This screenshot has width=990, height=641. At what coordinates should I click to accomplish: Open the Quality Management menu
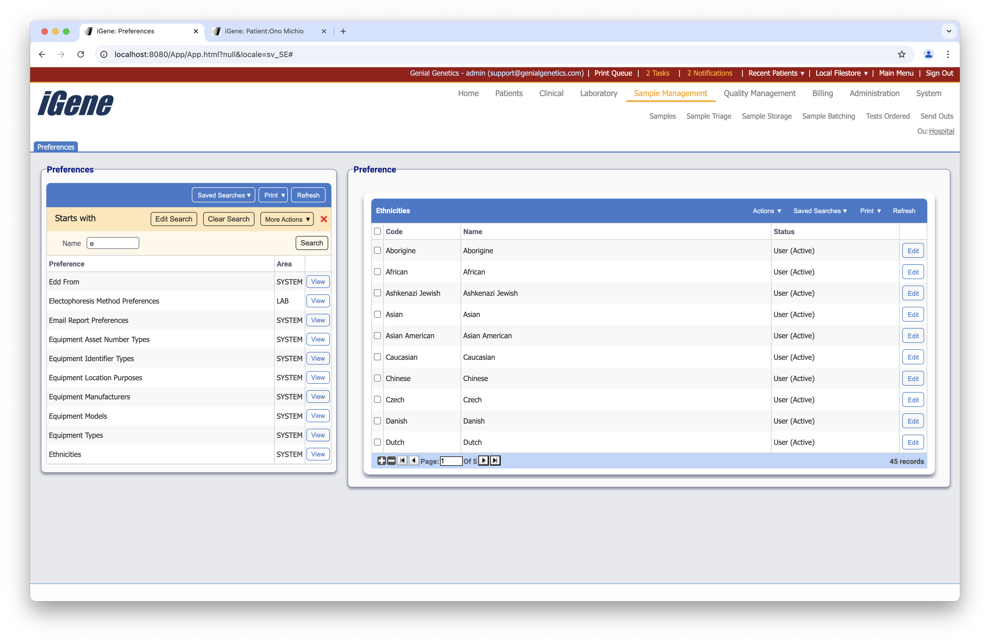coord(759,93)
